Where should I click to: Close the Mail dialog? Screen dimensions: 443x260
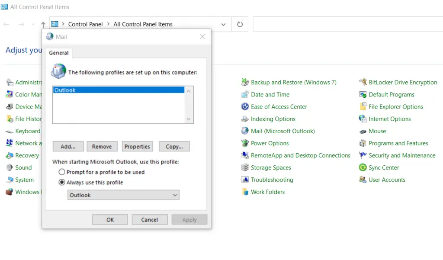[x=202, y=36]
